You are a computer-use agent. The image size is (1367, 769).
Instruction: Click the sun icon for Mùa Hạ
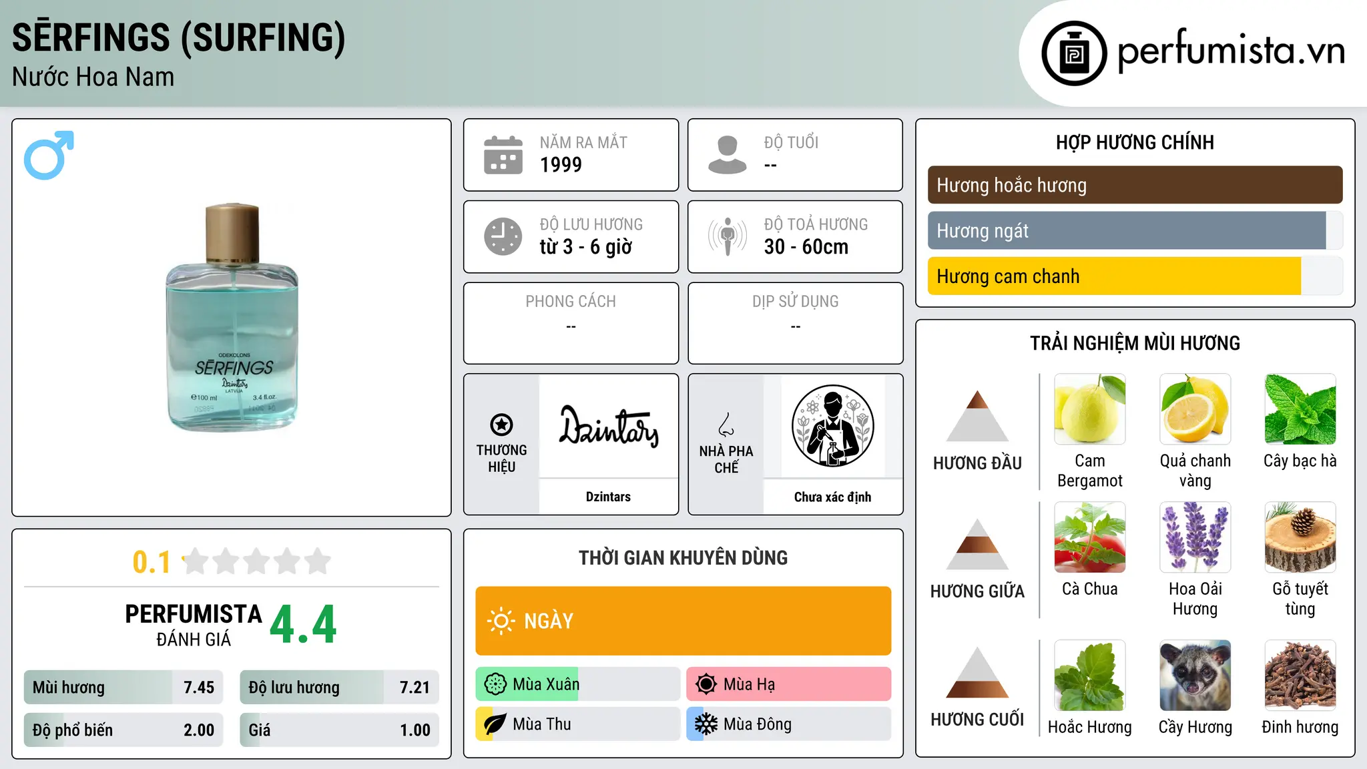click(x=706, y=684)
